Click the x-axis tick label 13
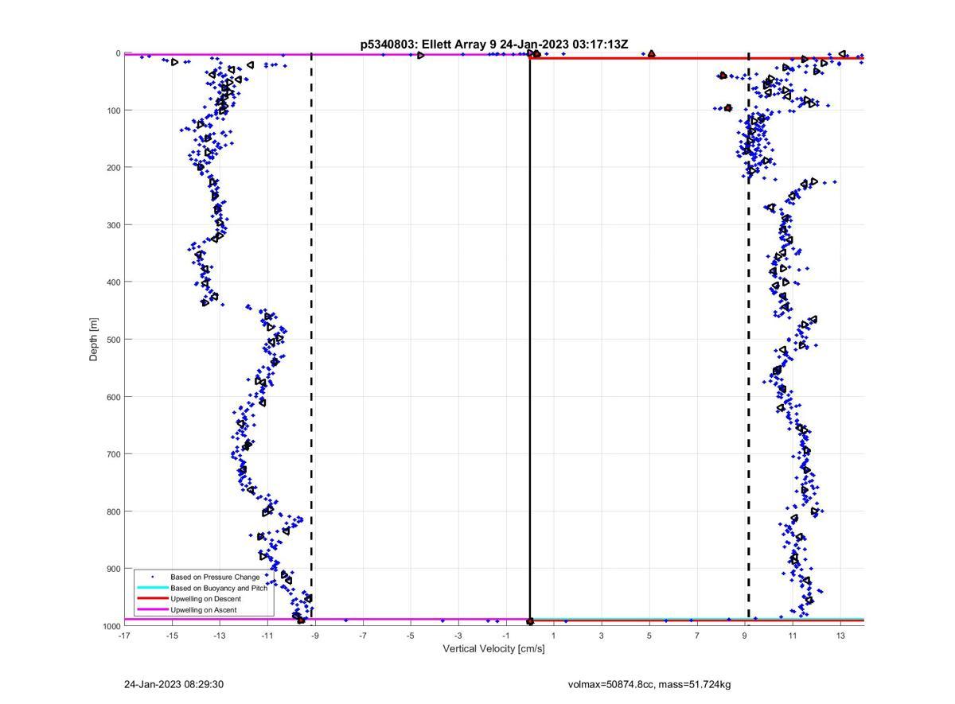 (840, 636)
